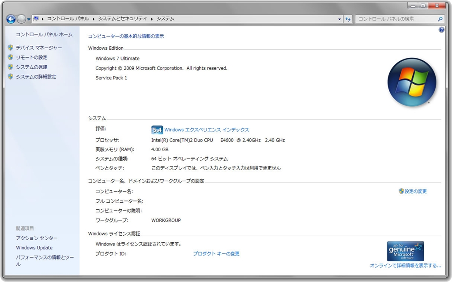This screenshot has height=282, width=452.
Task: Select システム in the breadcrumb
Action: 165,19
